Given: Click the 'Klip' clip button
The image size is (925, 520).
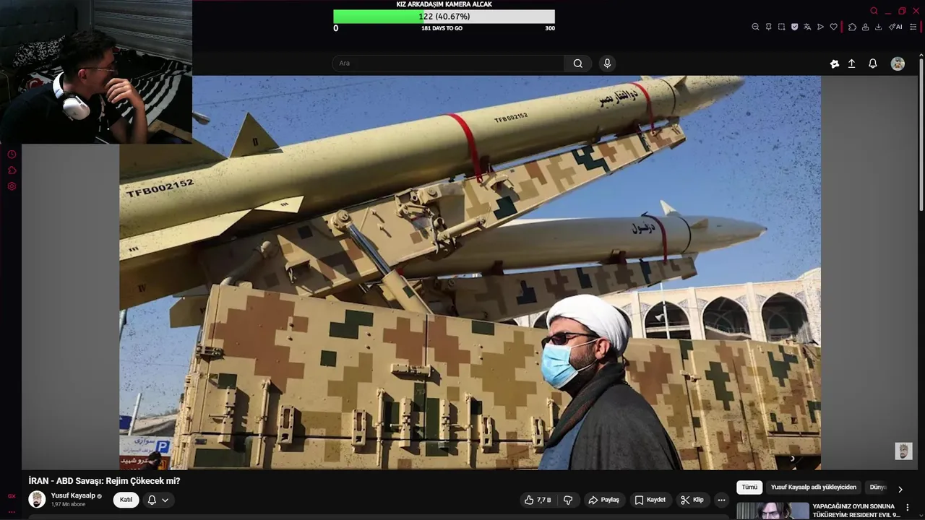Looking at the screenshot, I should [692, 500].
